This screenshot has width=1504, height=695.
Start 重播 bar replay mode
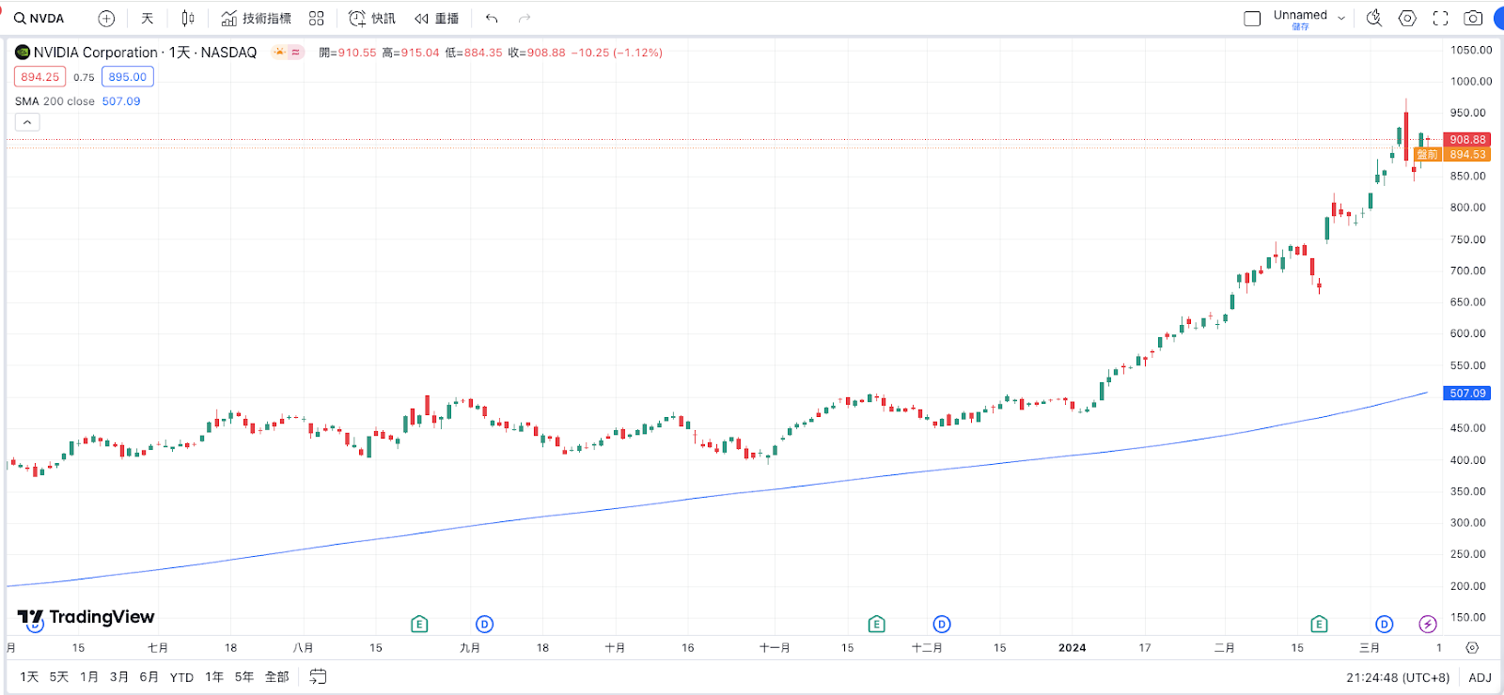(x=437, y=19)
